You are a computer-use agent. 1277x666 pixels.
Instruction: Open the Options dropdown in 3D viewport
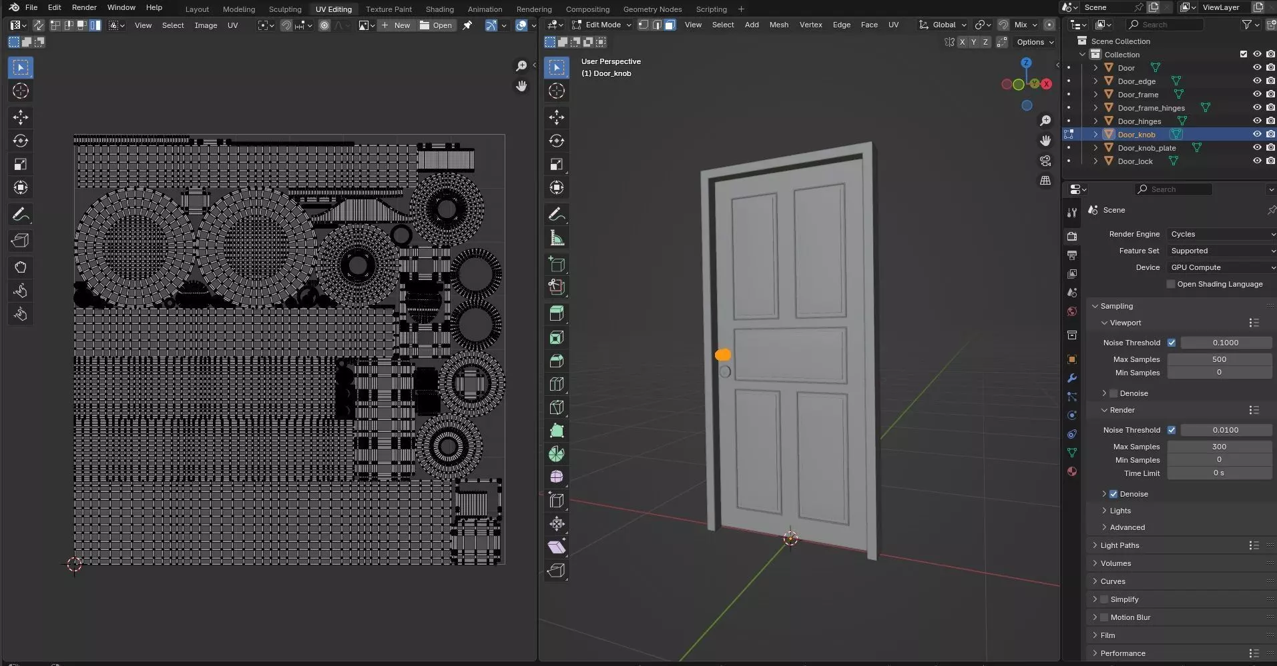1035,42
